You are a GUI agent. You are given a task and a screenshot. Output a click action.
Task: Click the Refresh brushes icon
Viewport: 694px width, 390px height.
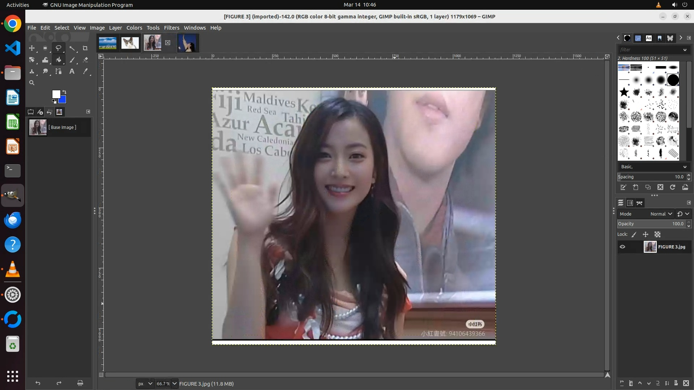[673, 187]
